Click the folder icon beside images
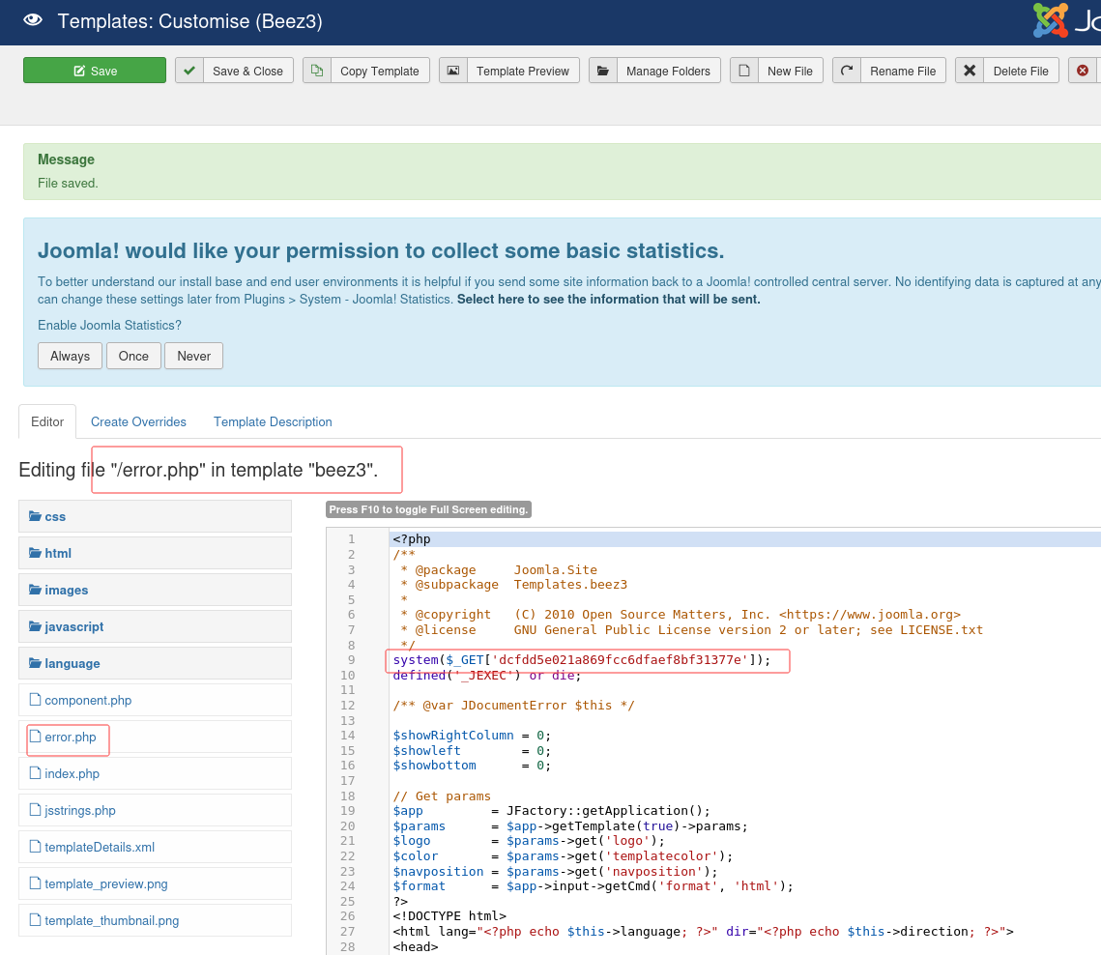 point(35,590)
